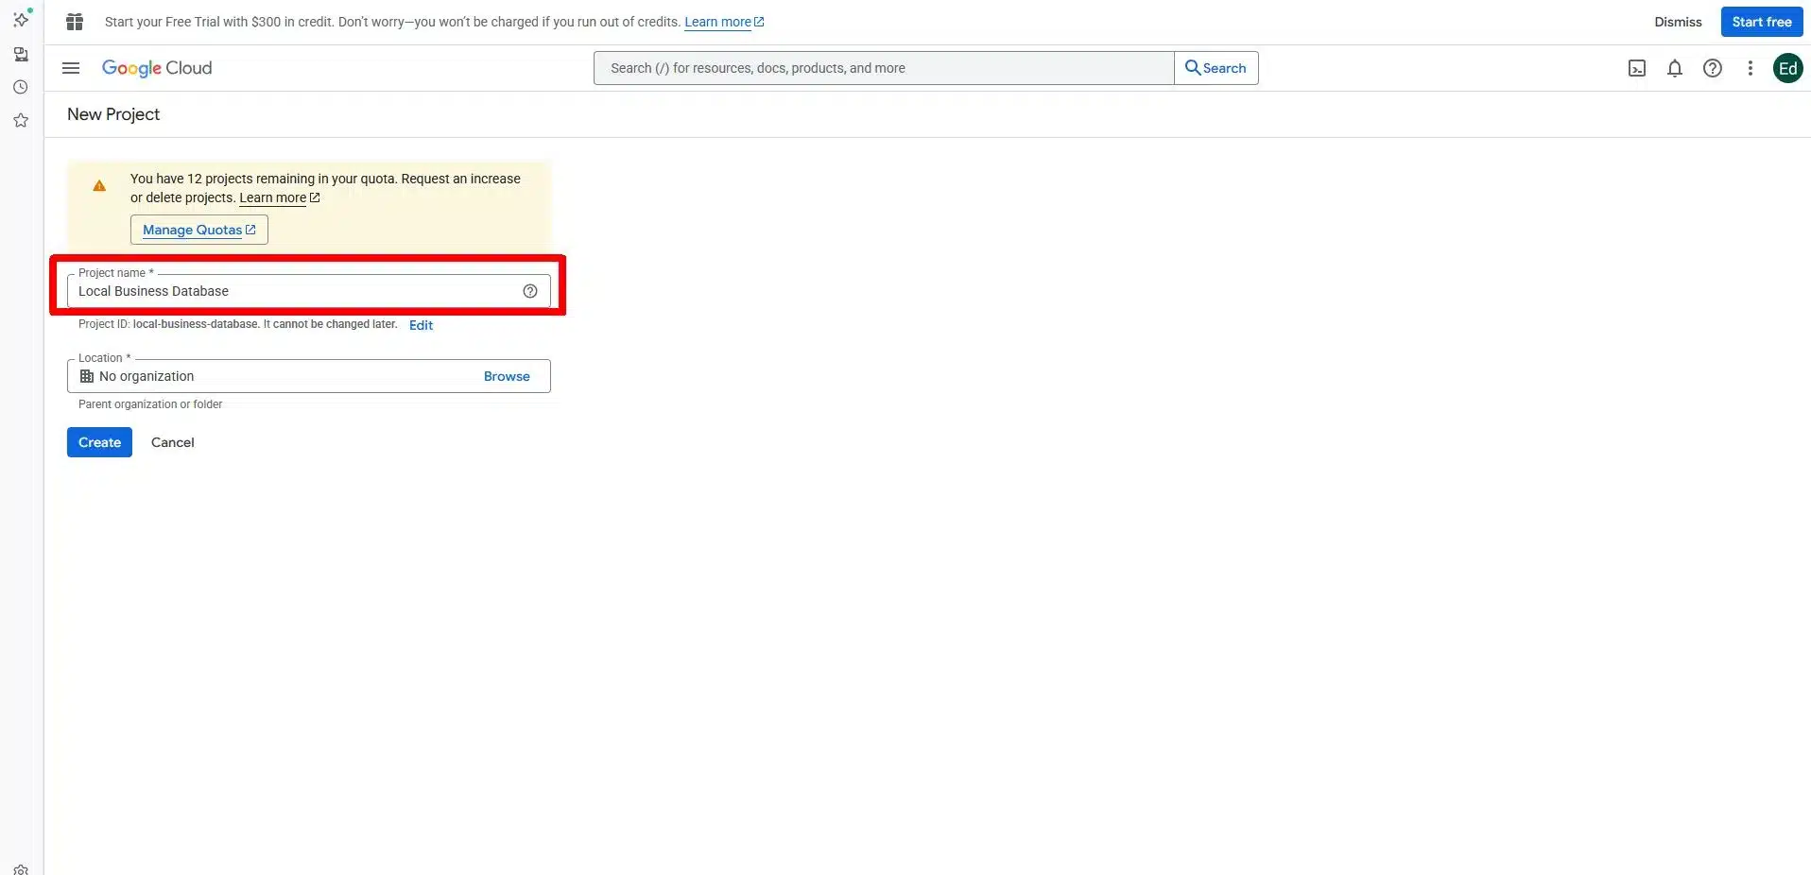Dismiss the free trial banner
Viewport: 1811px width, 875px height.
point(1678,22)
